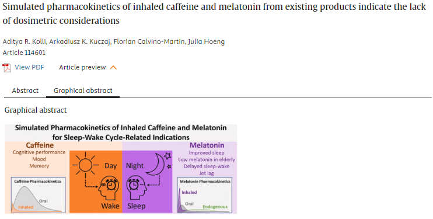The width and height of the screenshot is (433, 219).
Task: Click the sleeping head with clock icon
Action: (x=136, y=187)
